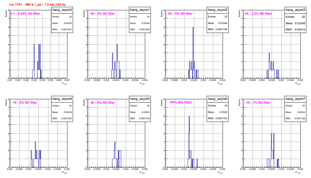Screen dimensions: 311x178
Task: Select the havg_asym2 stats box title
Action: (x=218, y=10)
